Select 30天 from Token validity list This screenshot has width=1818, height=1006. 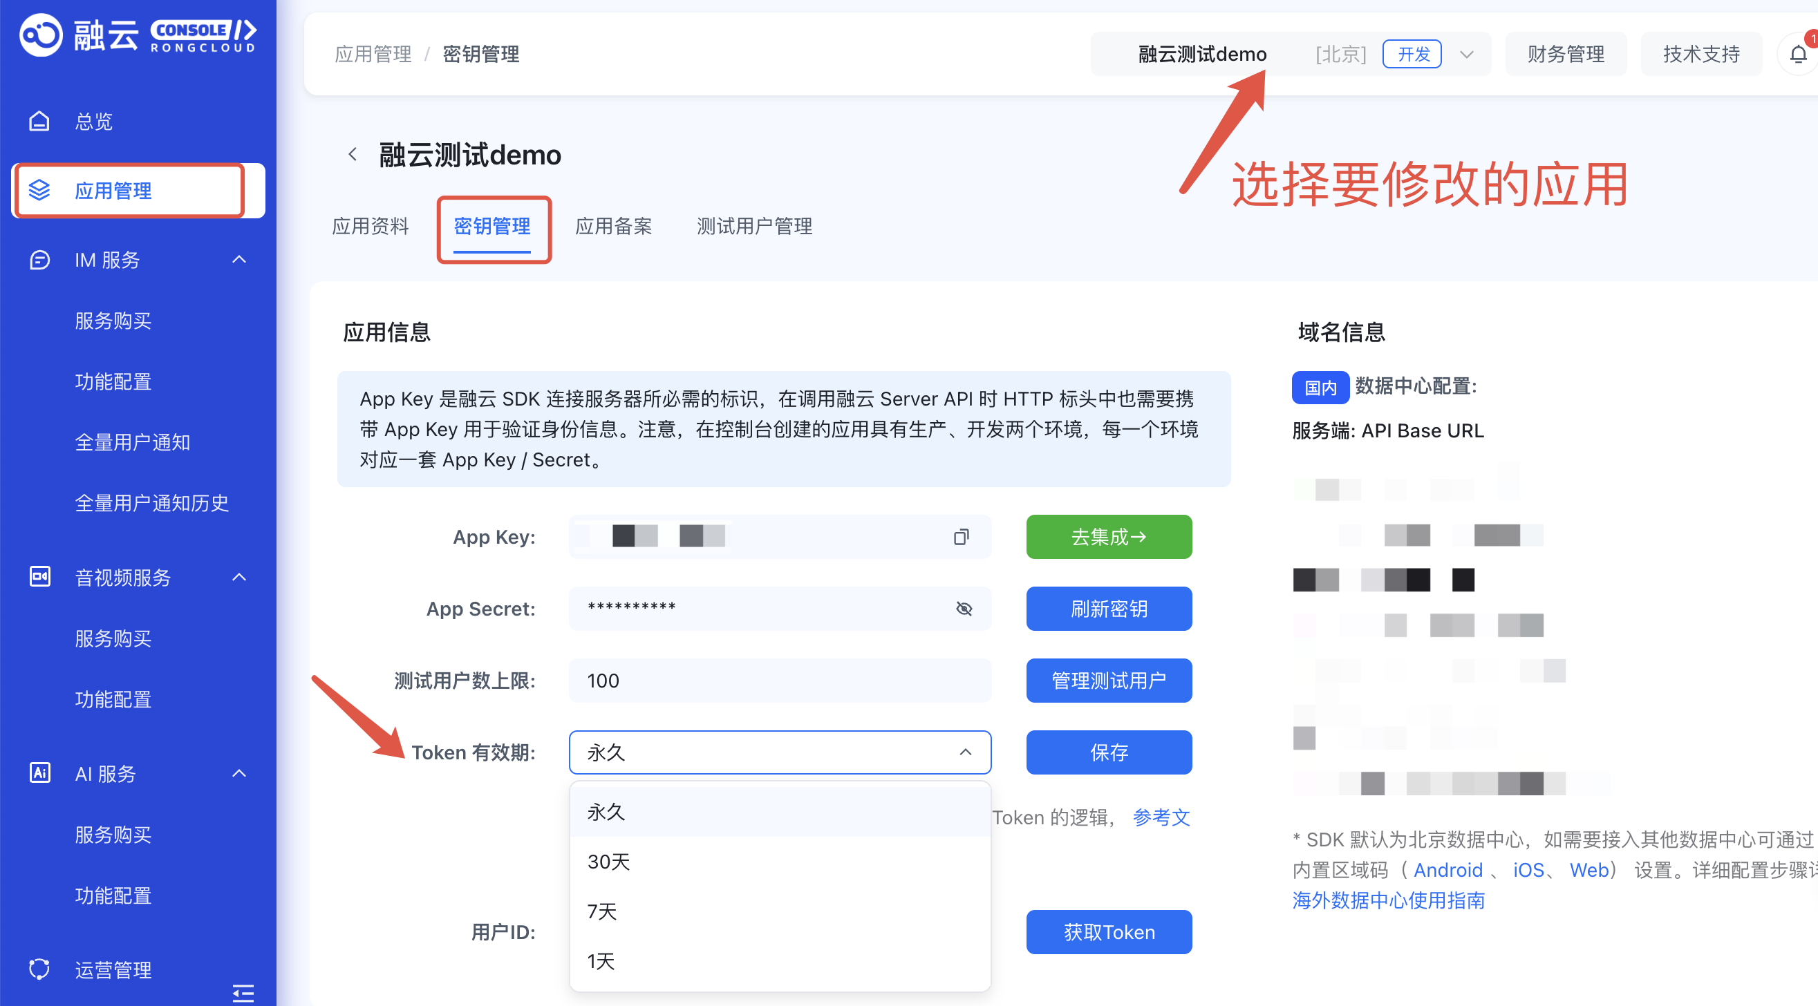(608, 862)
